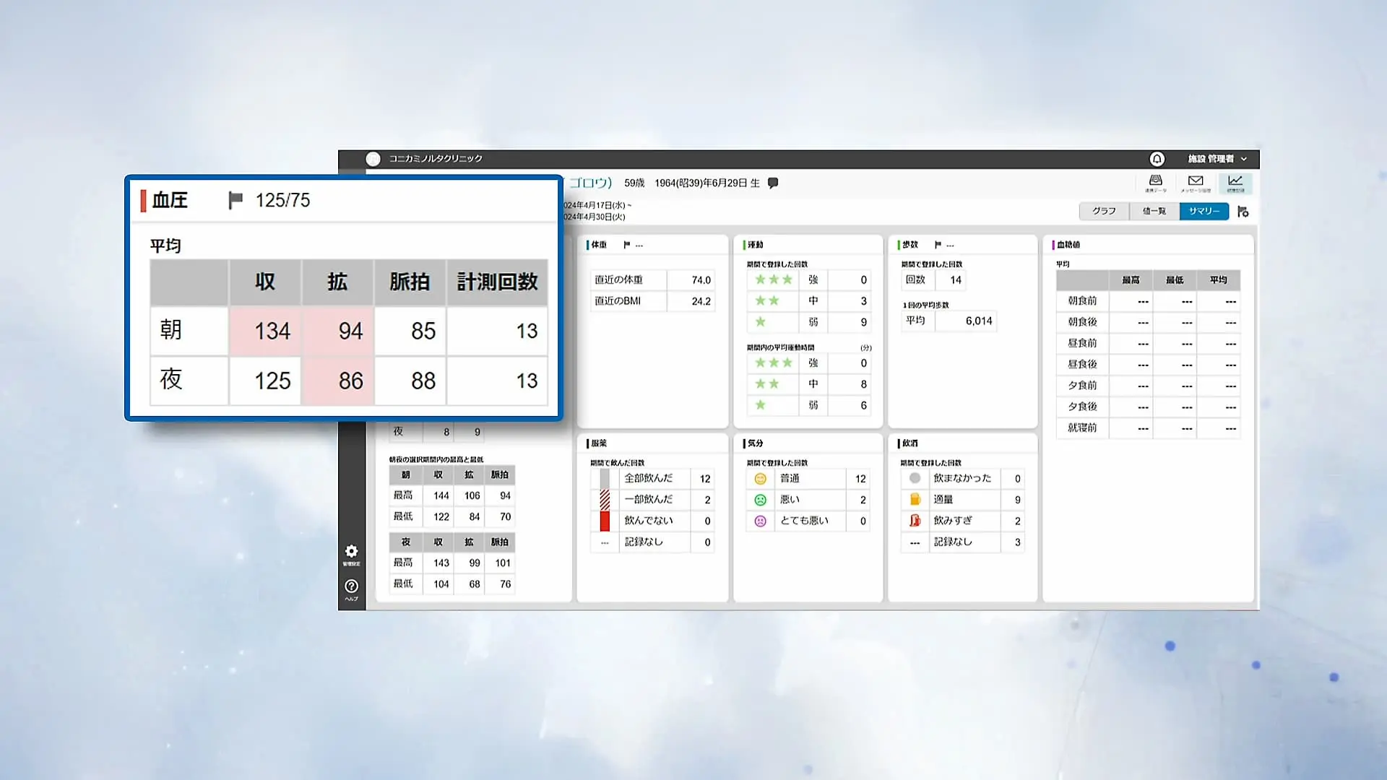Image resolution: width=1387 pixels, height=780 pixels.
Task: Click the 歩数 target flag icon
Action: coord(938,245)
